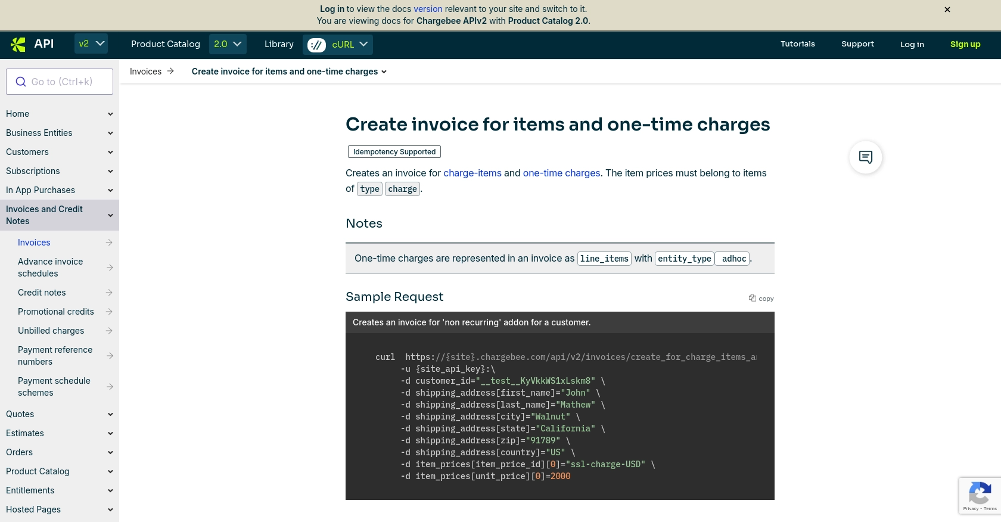Click the customer_id line in code sample

(502, 381)
